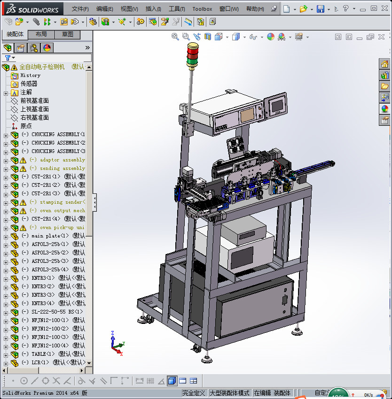Toggle shaded view button in bottom toolbar
The width and height of the screenshot is (392, 399).
172,381
